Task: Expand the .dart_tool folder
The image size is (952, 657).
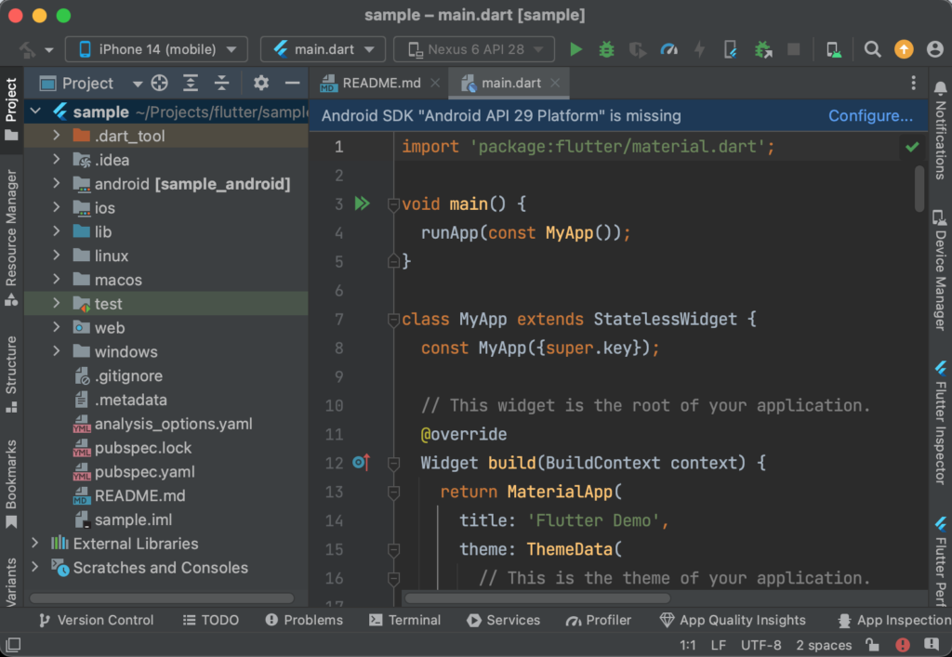Action: [57, 136]
